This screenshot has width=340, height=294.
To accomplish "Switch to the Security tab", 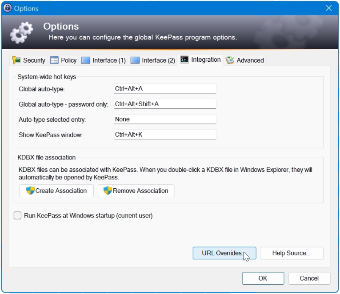I will coord(29,60).
